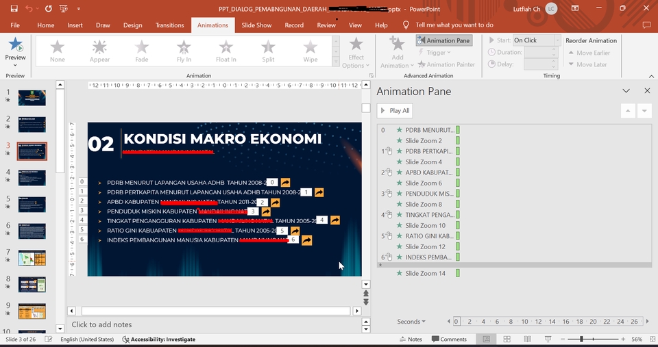Click the Lutfiah Ch account button
Viewport: 658px width, 347px height.
pyautogui.click(x=535, y=8)
